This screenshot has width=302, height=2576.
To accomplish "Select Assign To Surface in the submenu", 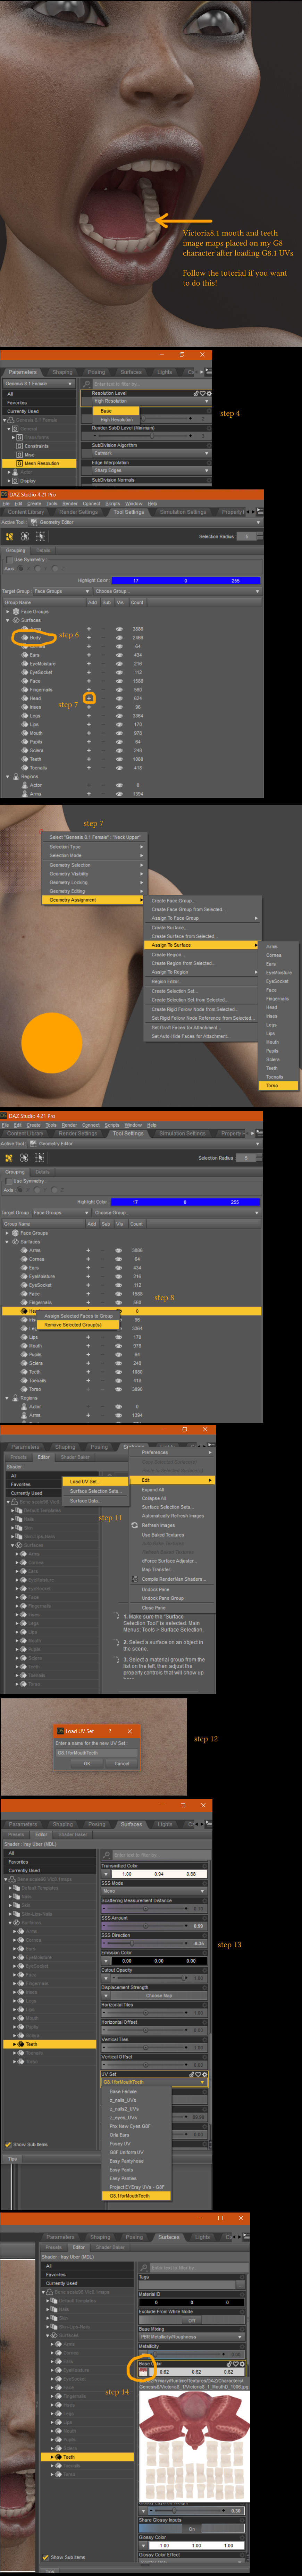I will [x=202, y=945].
